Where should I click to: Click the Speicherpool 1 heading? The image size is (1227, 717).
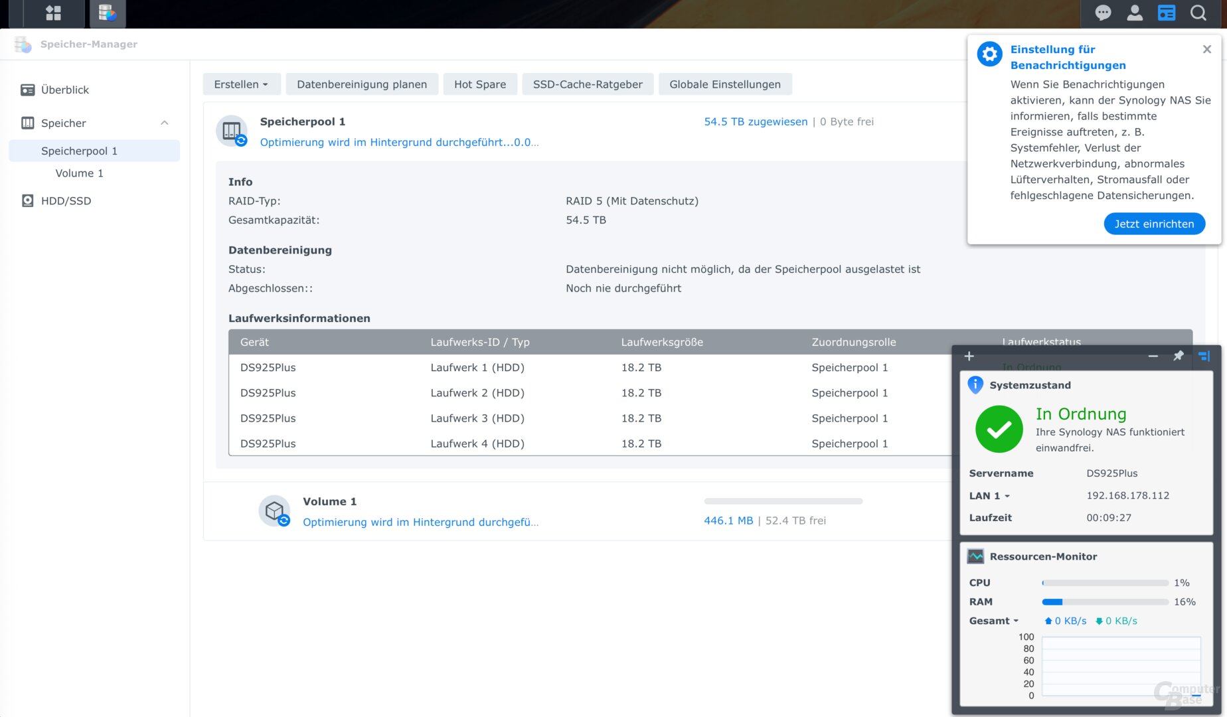point(302,121)
